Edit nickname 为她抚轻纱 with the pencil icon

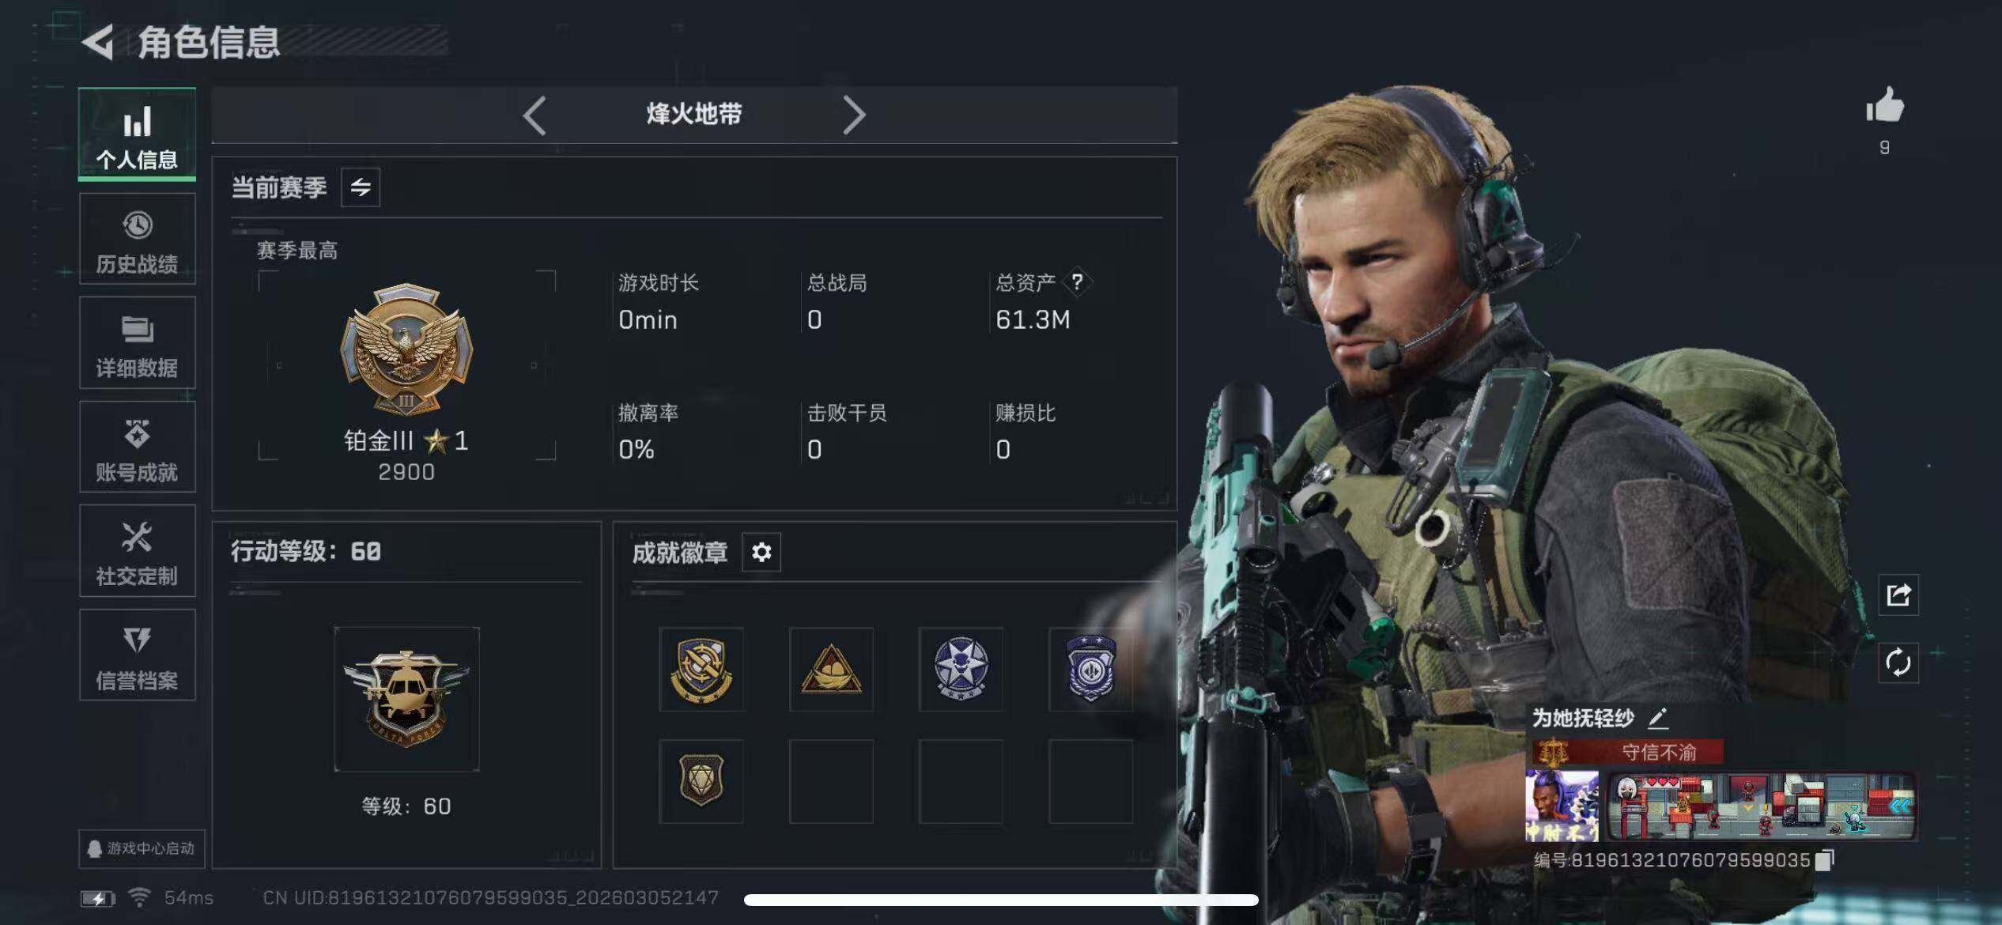[1658, 719]
